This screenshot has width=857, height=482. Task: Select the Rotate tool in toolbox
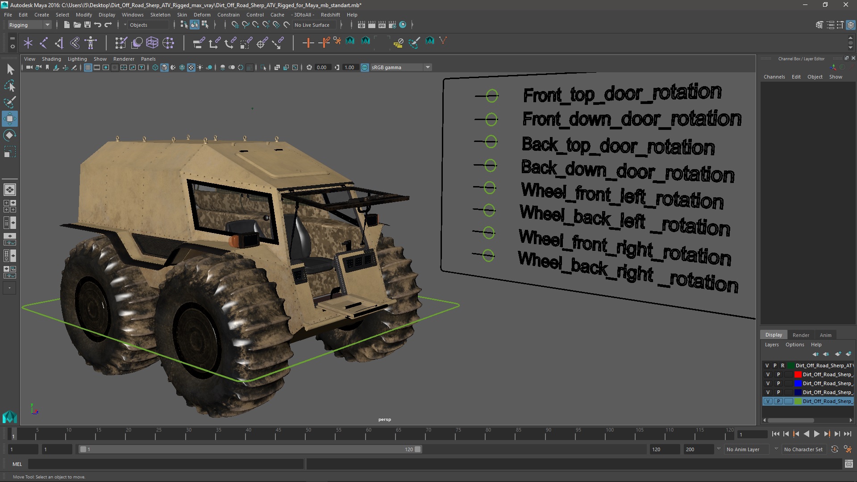[x=10, y=135]
